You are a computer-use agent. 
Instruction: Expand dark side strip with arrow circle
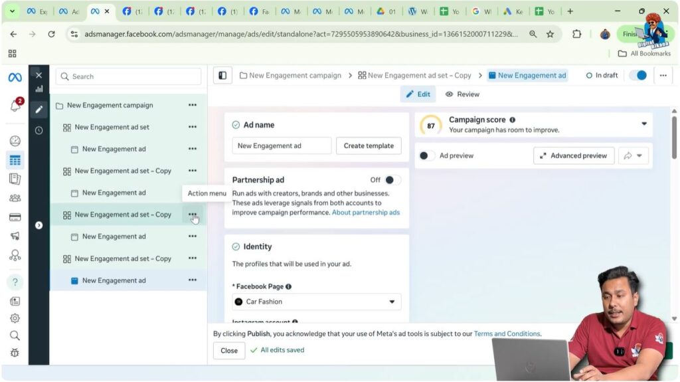pos(39,225)
